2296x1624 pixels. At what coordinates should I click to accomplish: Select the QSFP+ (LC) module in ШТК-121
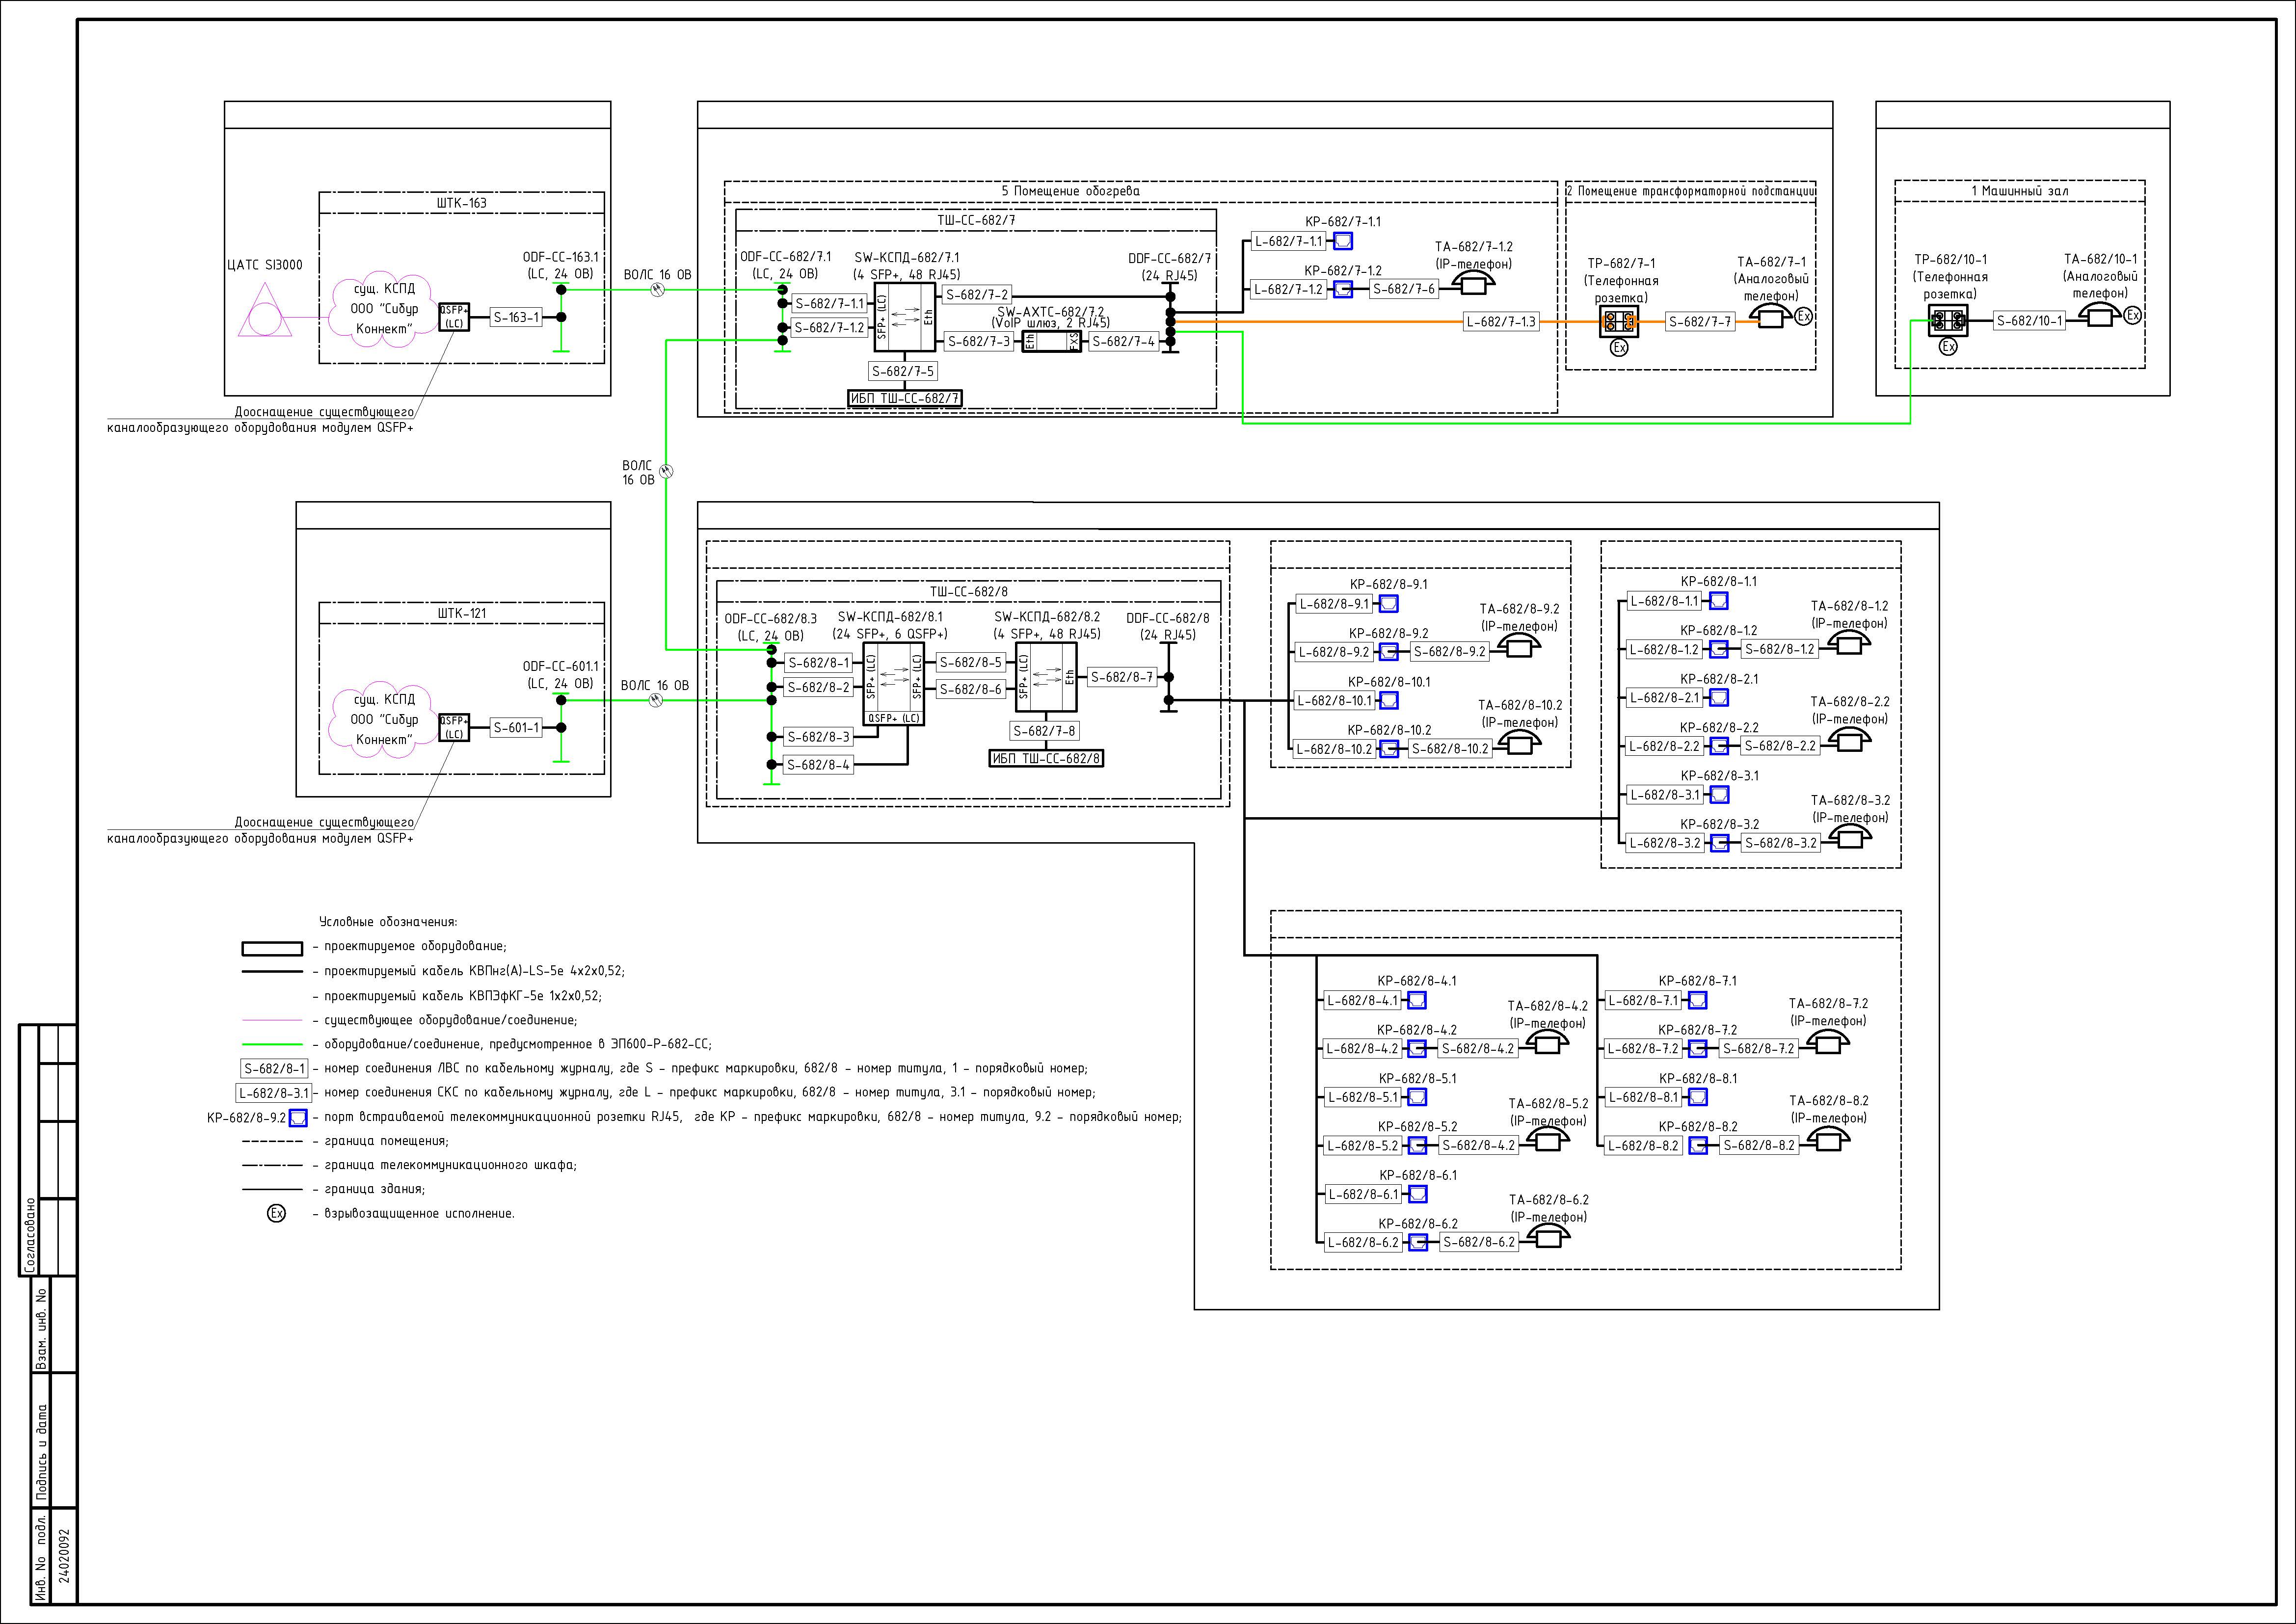coord(454,727)
